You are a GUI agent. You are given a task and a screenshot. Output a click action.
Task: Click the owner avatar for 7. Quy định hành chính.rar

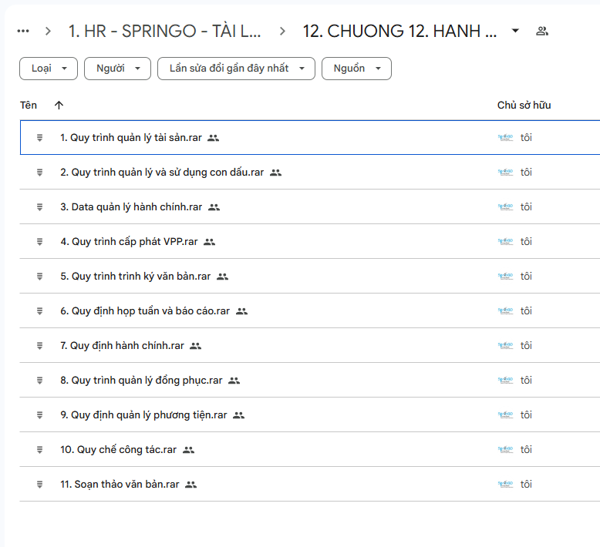pos(505,346)
